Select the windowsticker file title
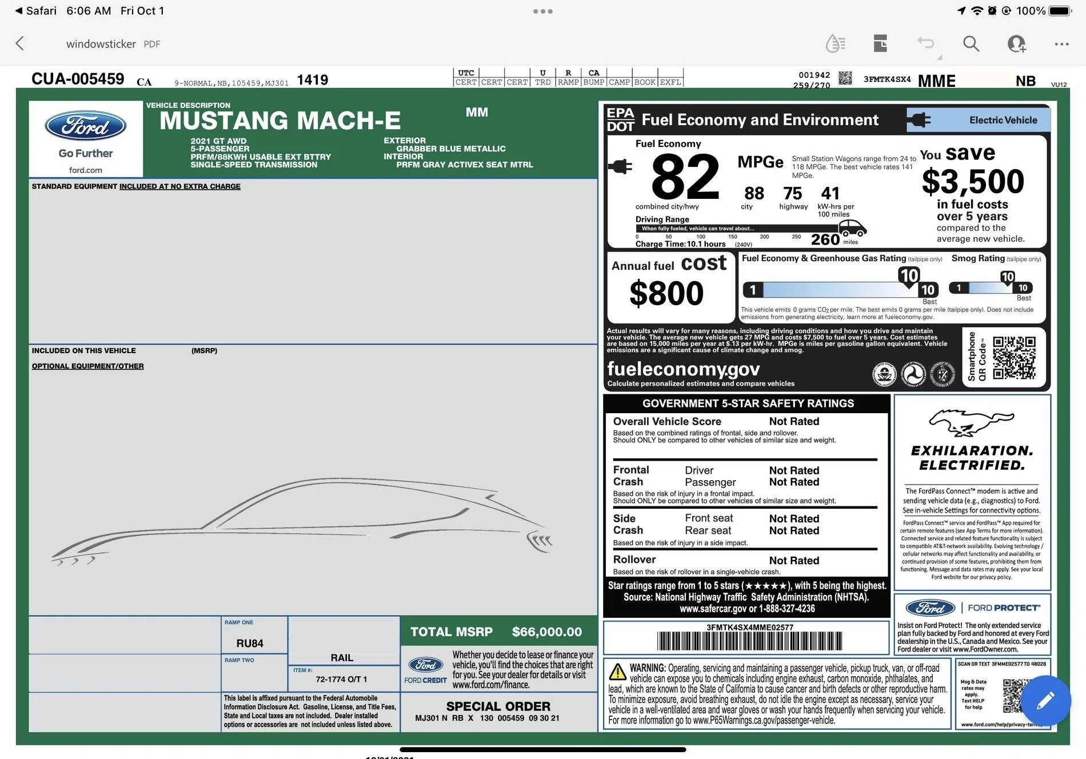1086x759 pixels. coord(101,44)
